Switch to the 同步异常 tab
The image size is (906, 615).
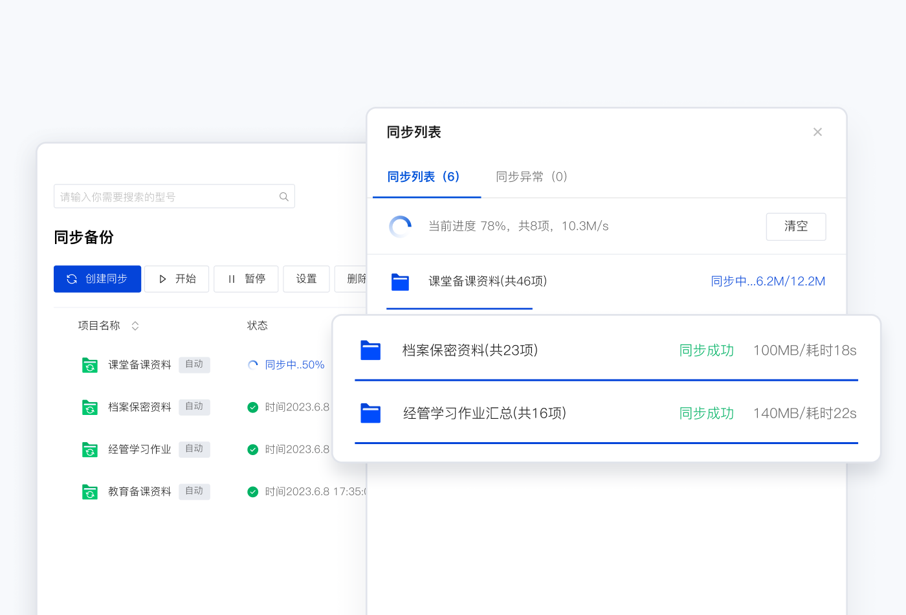[x=531, y=176]
